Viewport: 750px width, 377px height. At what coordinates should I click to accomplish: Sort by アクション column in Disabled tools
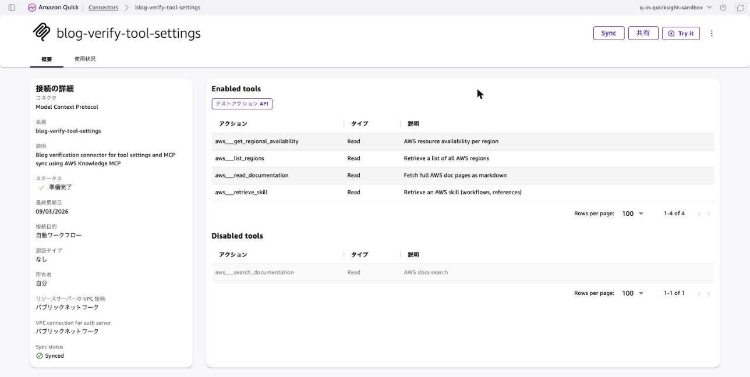[x=233, y=254]
